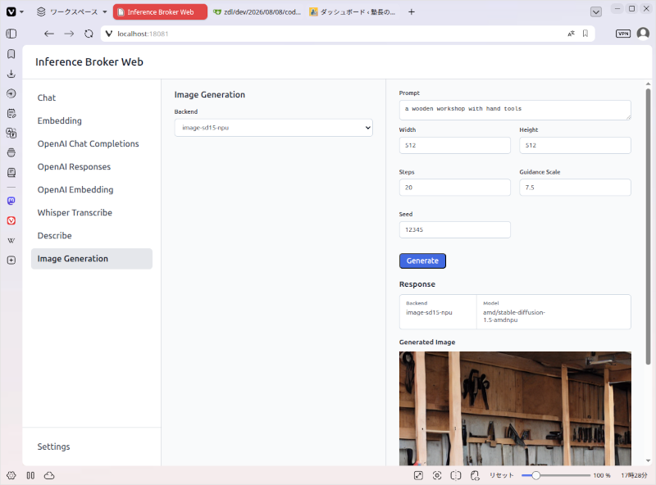Open the Mastodon web panel

(x=11, y=201)
